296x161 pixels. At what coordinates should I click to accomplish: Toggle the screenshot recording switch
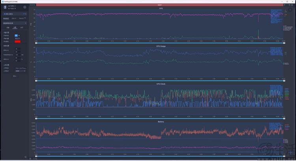(x=17, y=35)
